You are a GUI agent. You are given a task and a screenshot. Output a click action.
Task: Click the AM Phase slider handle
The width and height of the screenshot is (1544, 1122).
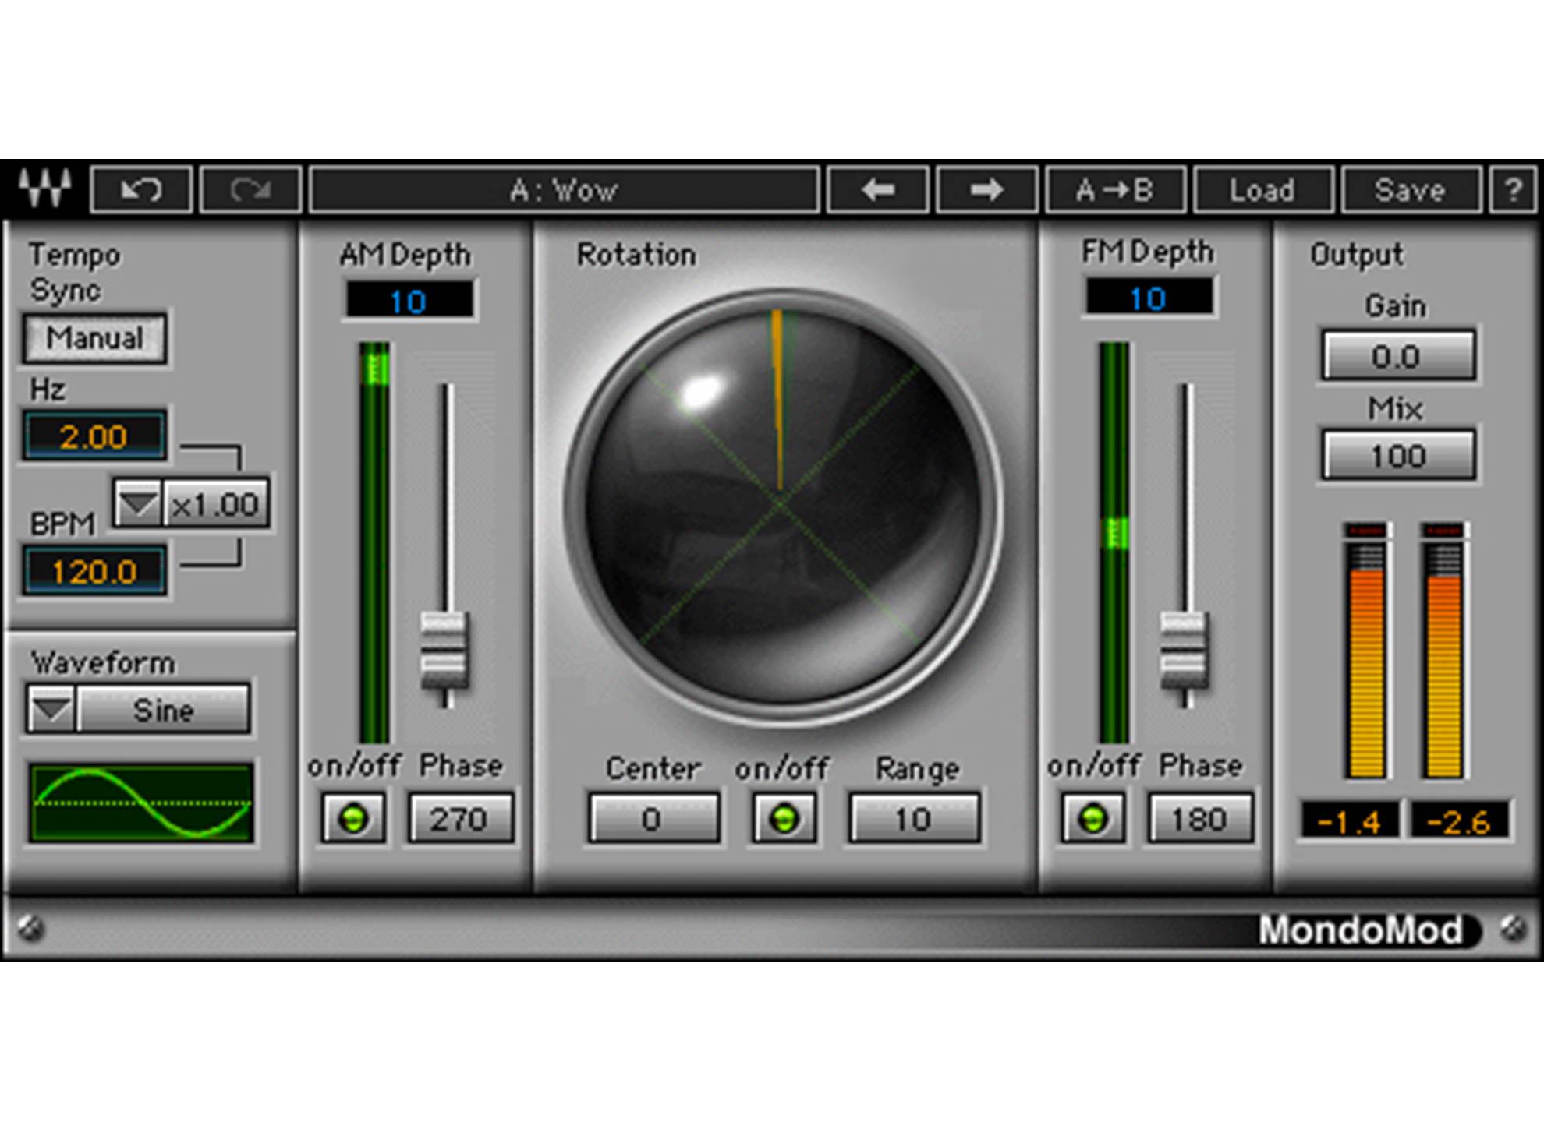[444, 651]
